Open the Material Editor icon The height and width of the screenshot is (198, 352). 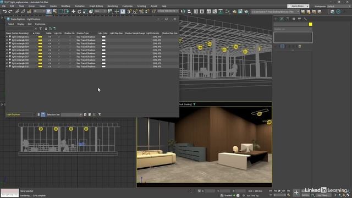pos(228,12)
